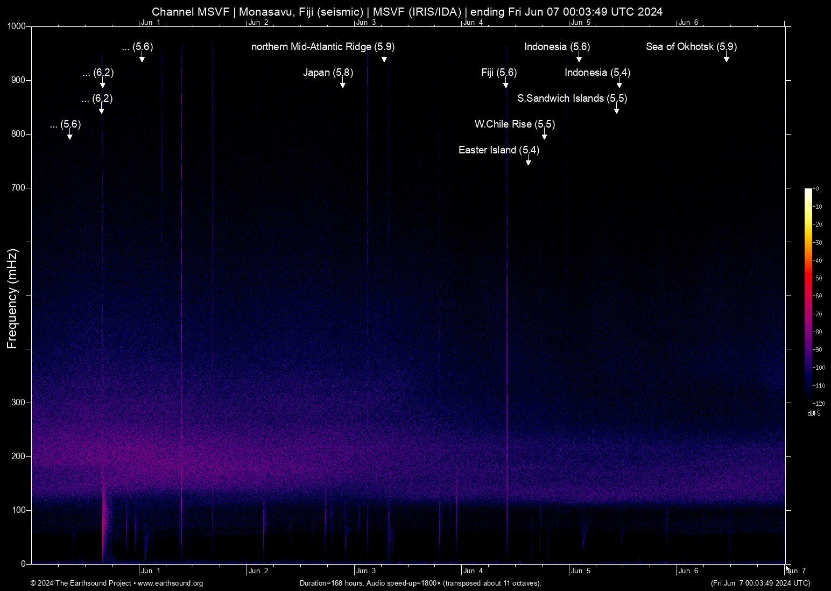Click the arrow under Indonesia (5.4)

(x=619, y=85)
